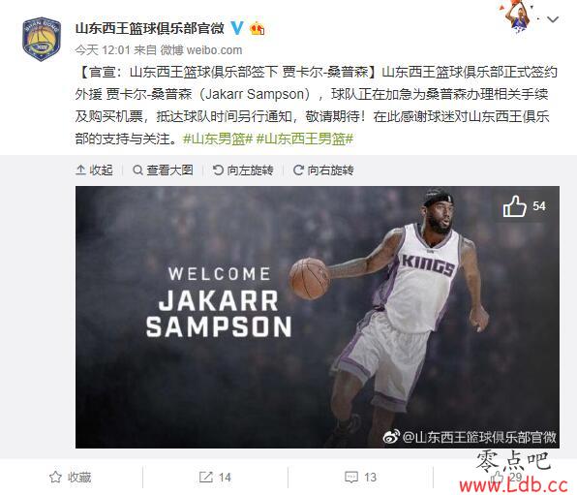Viewport: 577px width, 495px height.
Task: Click the crown membership badge icon
Action: click(x=257, y=28)
